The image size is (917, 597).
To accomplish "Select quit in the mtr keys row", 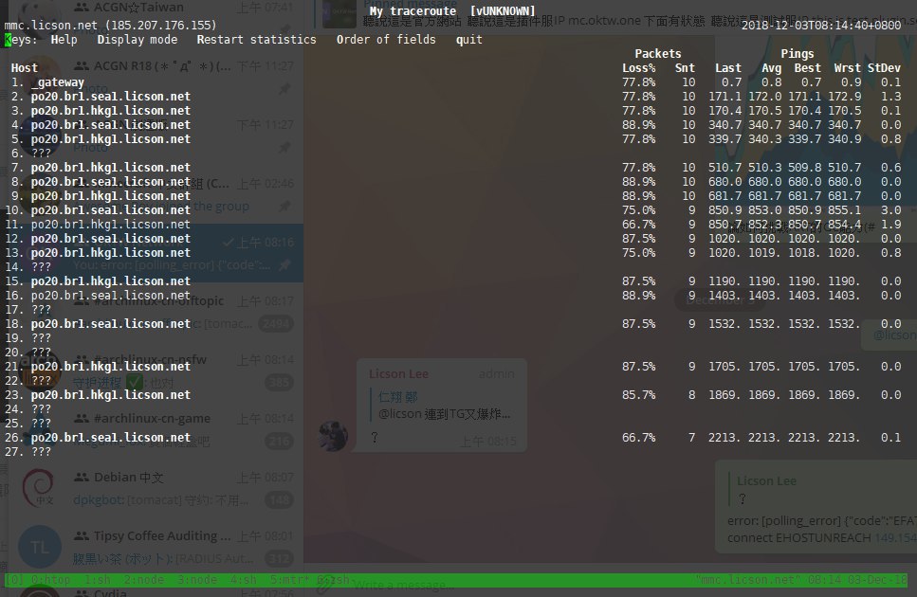I will point(469,40).
